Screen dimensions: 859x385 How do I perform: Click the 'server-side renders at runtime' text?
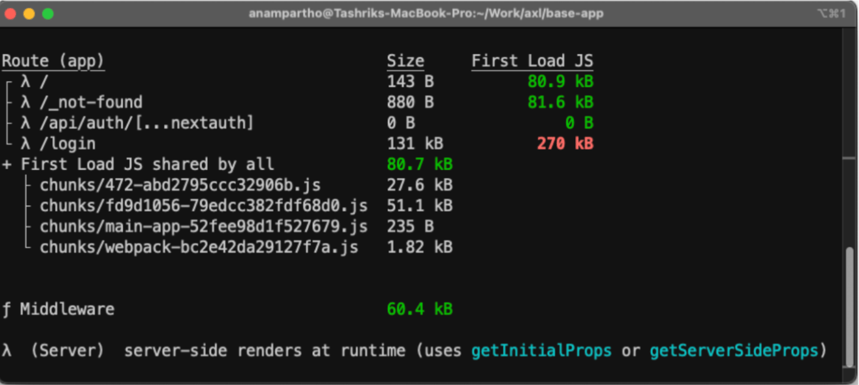tap(264, 351)
